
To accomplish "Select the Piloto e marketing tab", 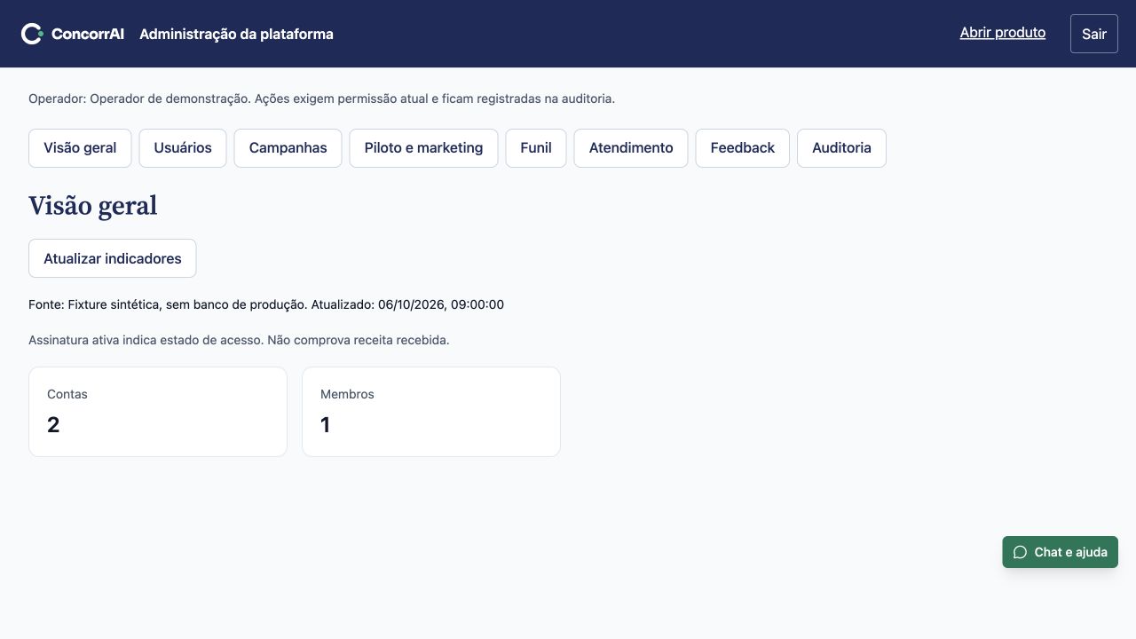I will (423, 148).
